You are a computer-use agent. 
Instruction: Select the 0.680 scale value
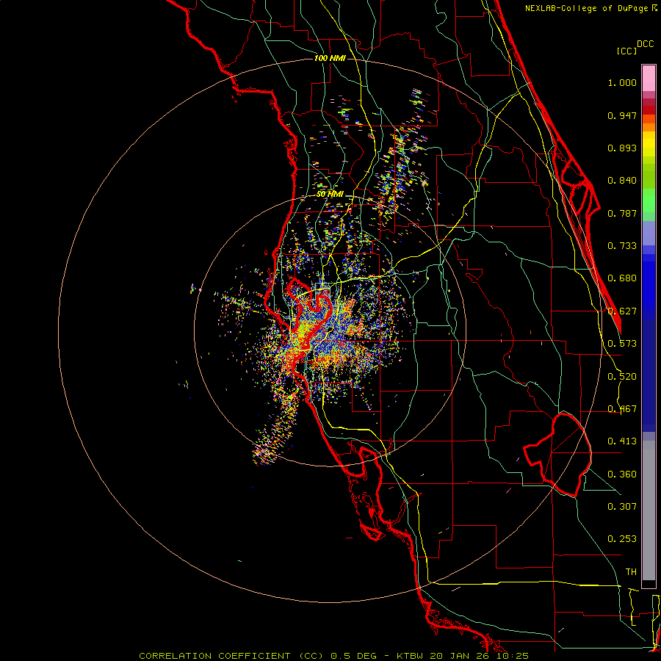[x=622, y=278]
